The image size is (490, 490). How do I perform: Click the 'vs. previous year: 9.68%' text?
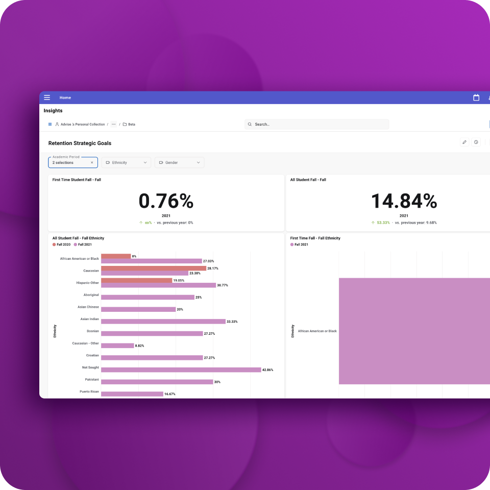416,223
